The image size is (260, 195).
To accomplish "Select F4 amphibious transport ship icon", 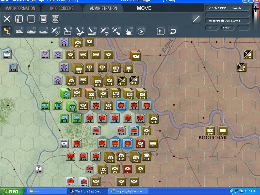I will pos(43,31).
